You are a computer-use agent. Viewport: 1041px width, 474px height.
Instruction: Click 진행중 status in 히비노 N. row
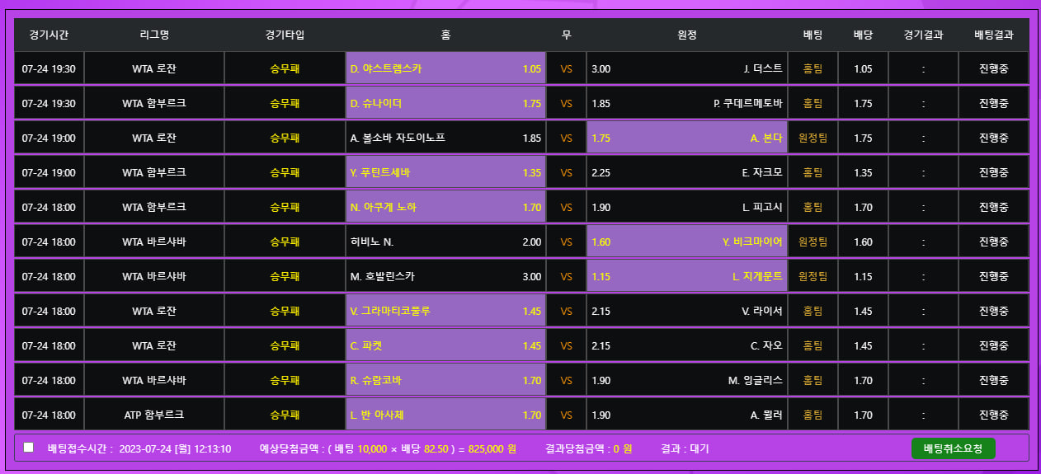coord(993,242)
